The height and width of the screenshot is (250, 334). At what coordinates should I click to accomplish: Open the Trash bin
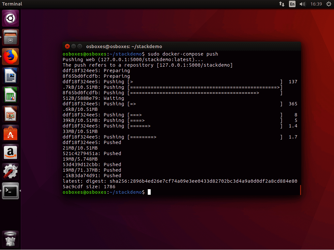(x=11, y=240)
